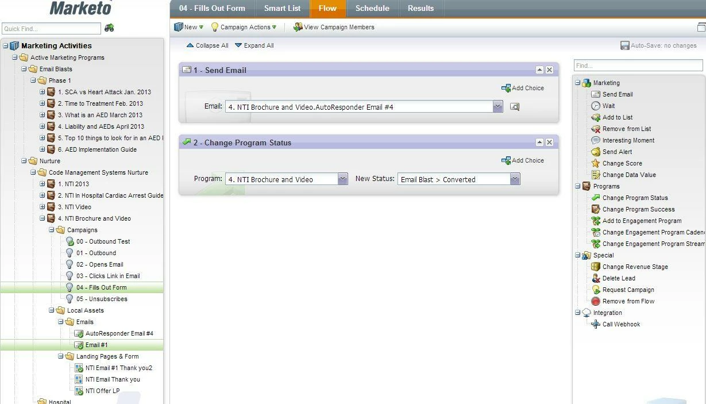This screenshot has height=404, width=706.
Task: Click the Add to List icon
Action: [x=596, y=117]
